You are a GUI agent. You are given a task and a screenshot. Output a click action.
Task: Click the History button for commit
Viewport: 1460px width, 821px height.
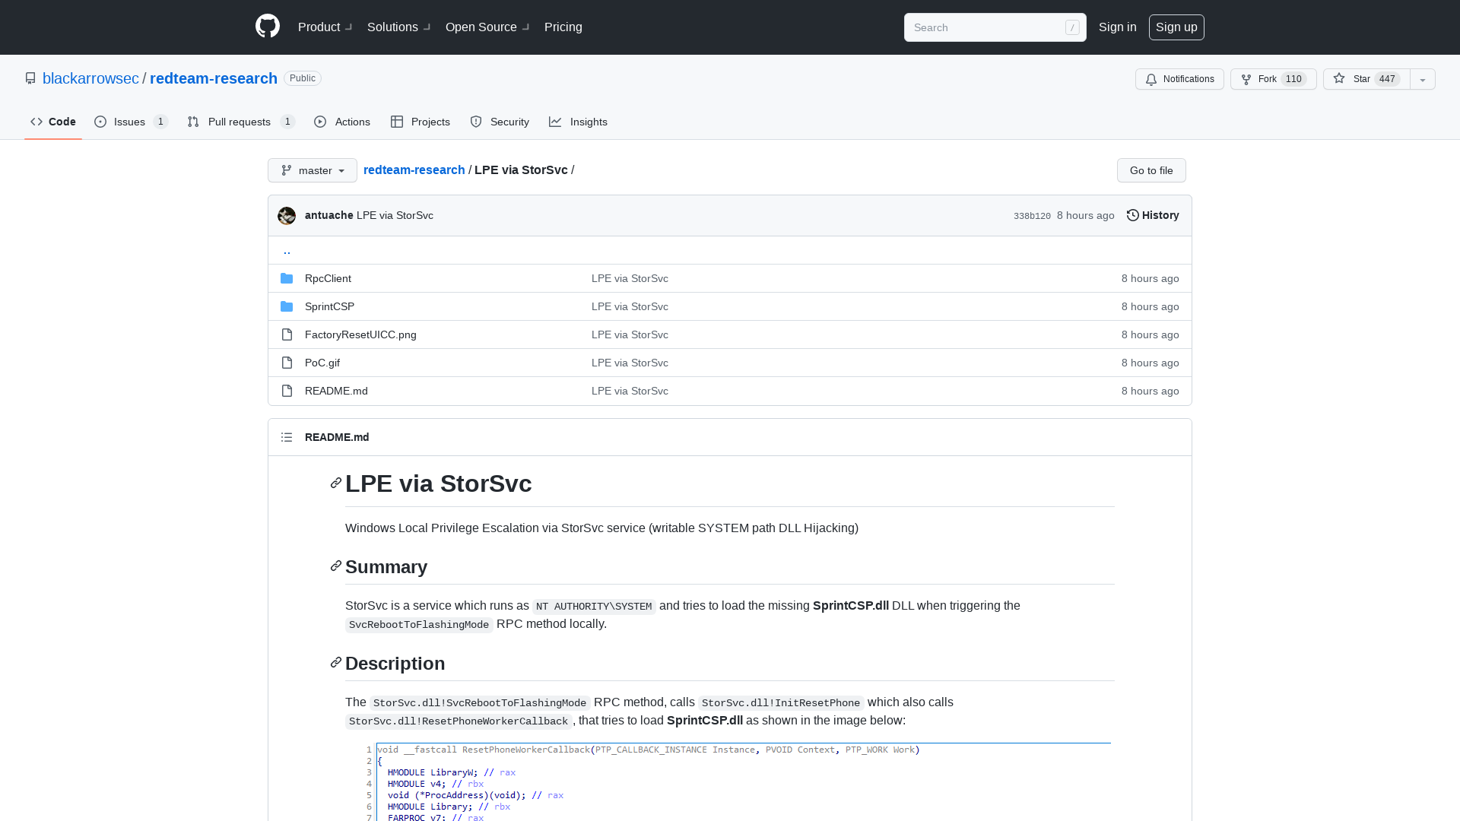[x=1153, y=214]
